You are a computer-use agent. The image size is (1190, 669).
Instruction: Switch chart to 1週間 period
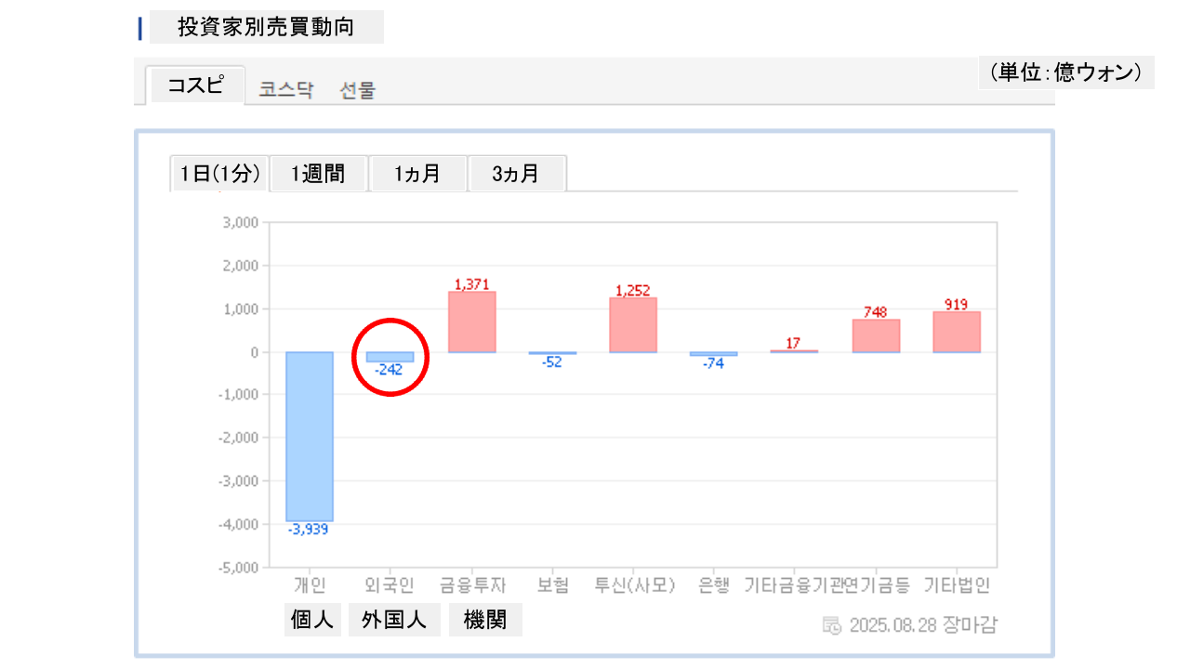click(x=318, y=174)
